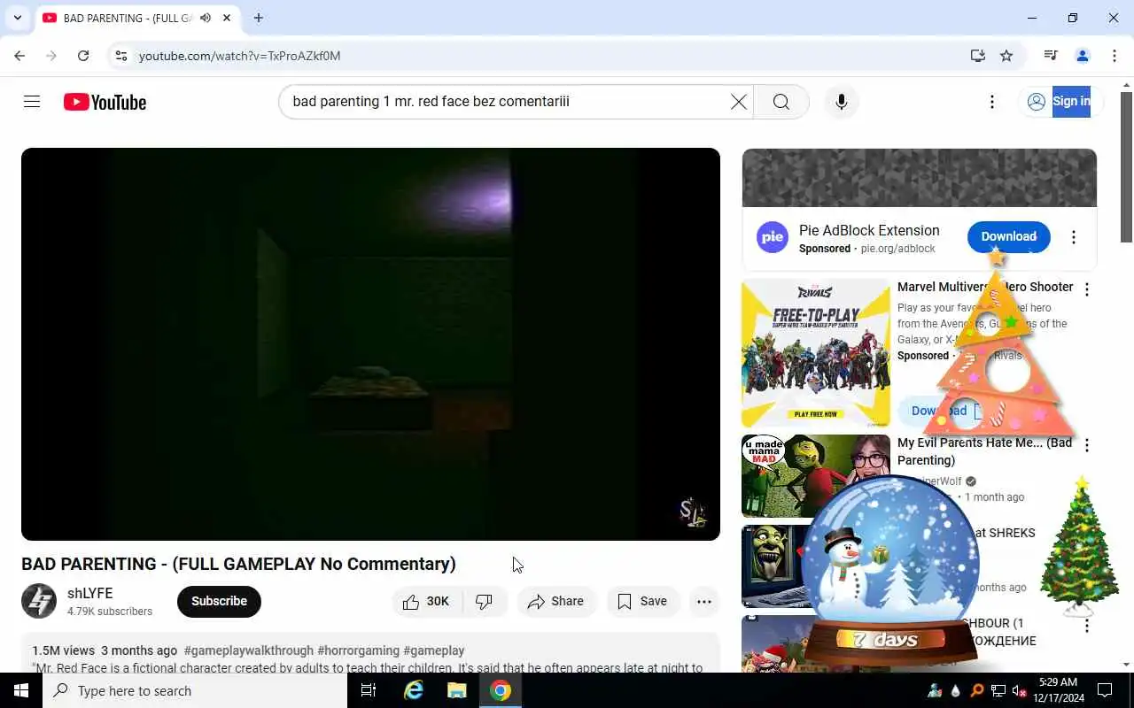Viewport: 1134px width, 708px height.
Task: View site information icon in address bar
Action: [x=121, y=56]
